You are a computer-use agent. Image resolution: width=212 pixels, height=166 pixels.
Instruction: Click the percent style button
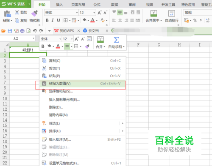click(195, 20)
